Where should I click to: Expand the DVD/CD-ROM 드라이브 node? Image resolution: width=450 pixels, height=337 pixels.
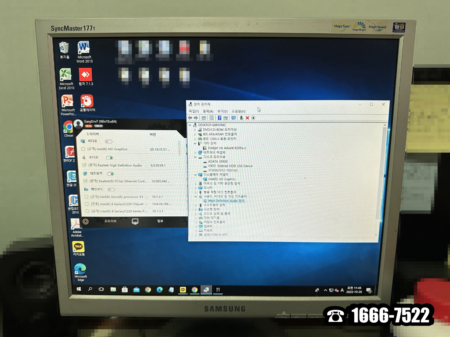point(195,130)
